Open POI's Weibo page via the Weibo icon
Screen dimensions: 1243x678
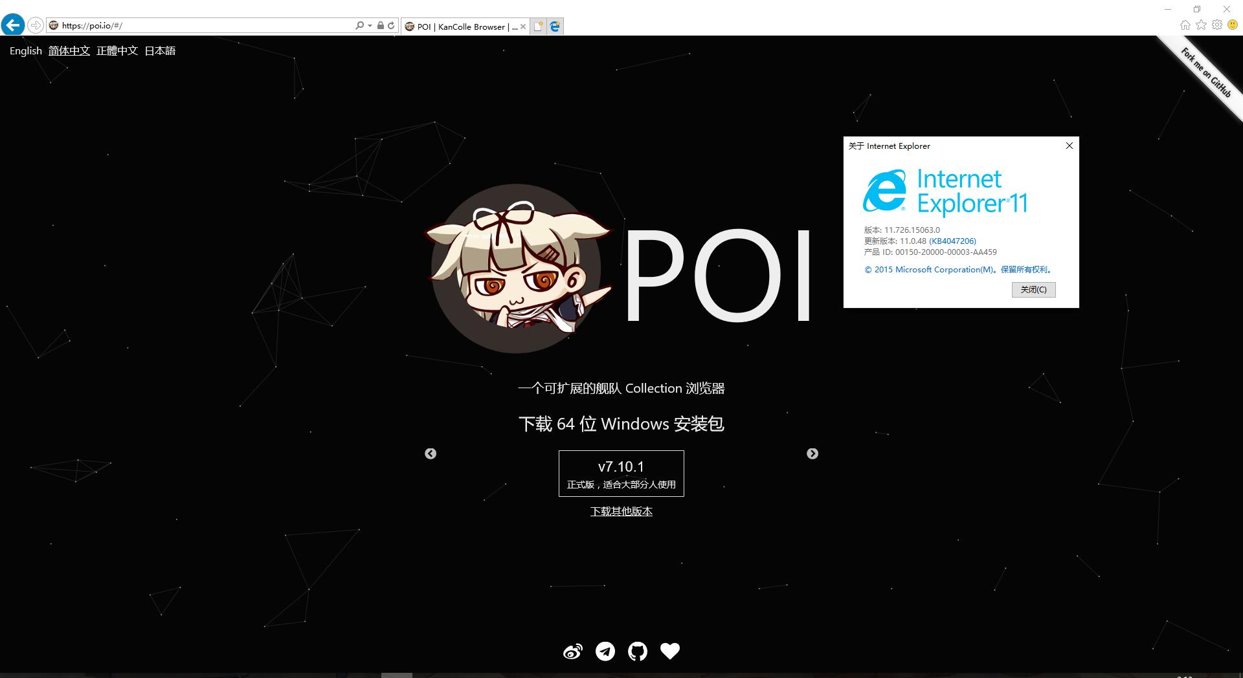(x=572, y=651)
